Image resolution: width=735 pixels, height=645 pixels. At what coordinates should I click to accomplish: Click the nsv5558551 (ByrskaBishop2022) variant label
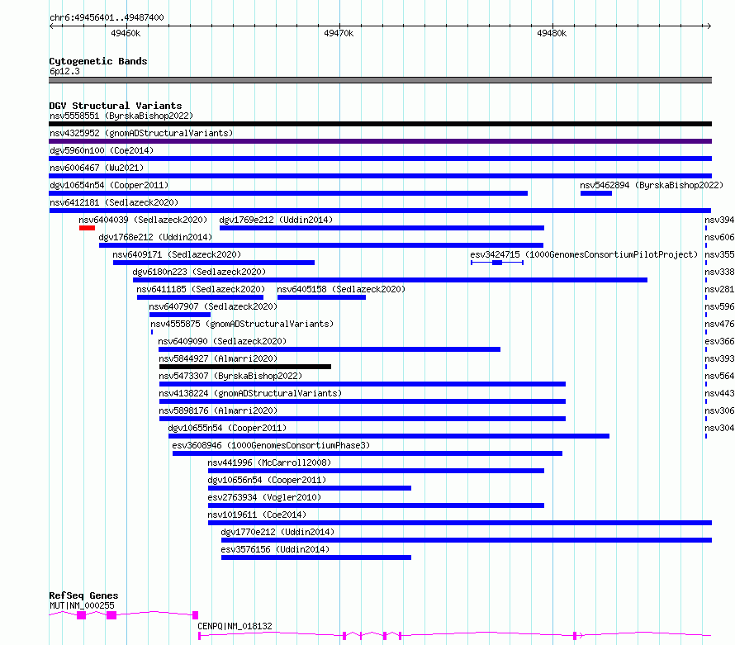(x=121, y=116)
